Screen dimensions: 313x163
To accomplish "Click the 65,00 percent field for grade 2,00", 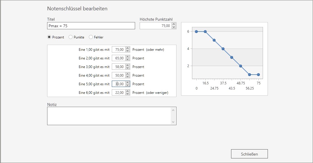I will click(x=118, y=58).
